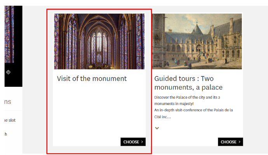The width and height of the screenshot is (268, 155).
Task: Click the arrow icon in the Visit card's CHOOSE button
Action: tap(142, 142)
